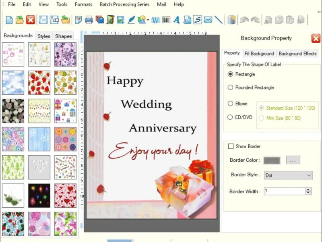Close the Background Property panel
The image size is (322, 242).
click(x=316, y=38)
